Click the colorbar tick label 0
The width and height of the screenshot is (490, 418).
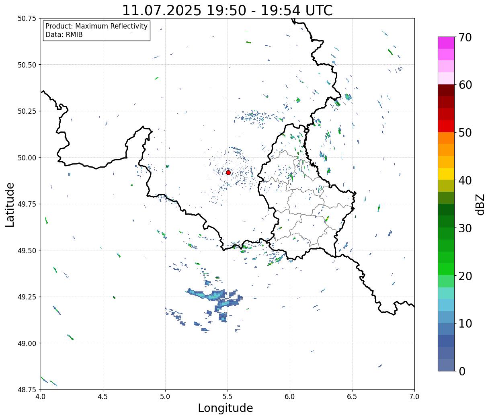click(462, 371)
